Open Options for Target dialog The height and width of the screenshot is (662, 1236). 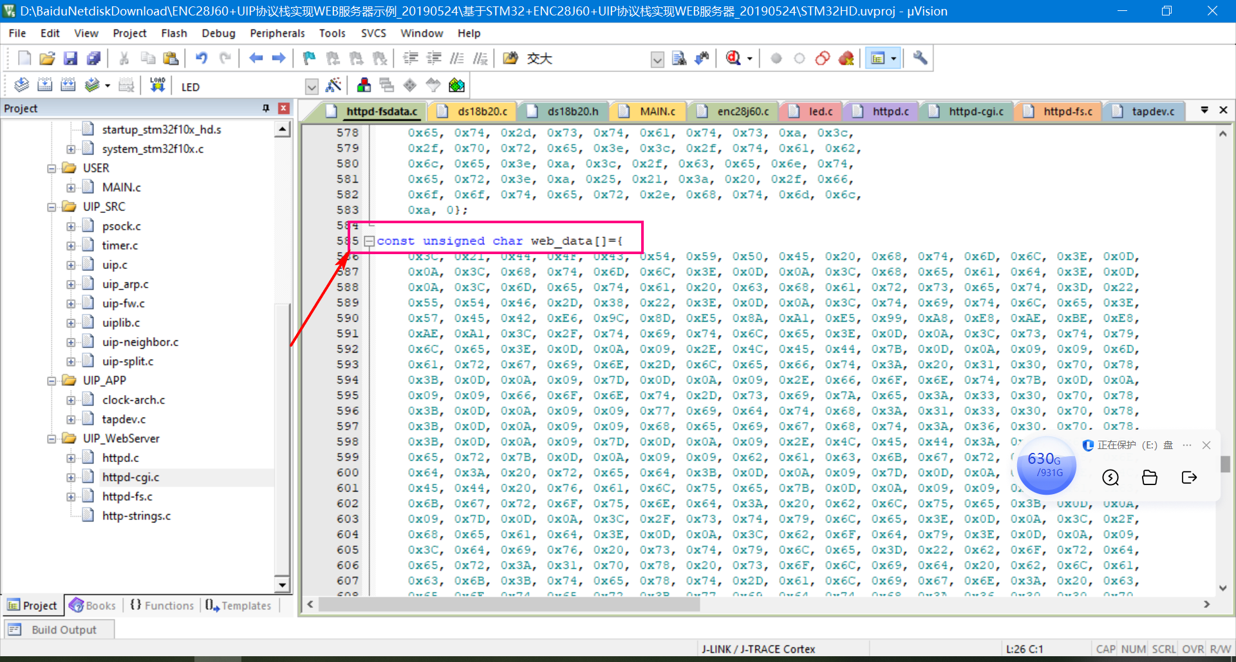(334, 84)
